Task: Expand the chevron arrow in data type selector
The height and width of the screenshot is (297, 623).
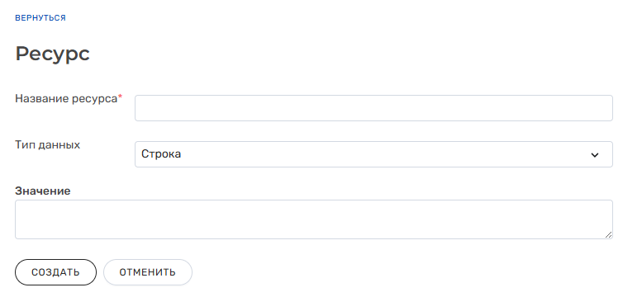Action: pyautogui.click(x=594, y=155)
